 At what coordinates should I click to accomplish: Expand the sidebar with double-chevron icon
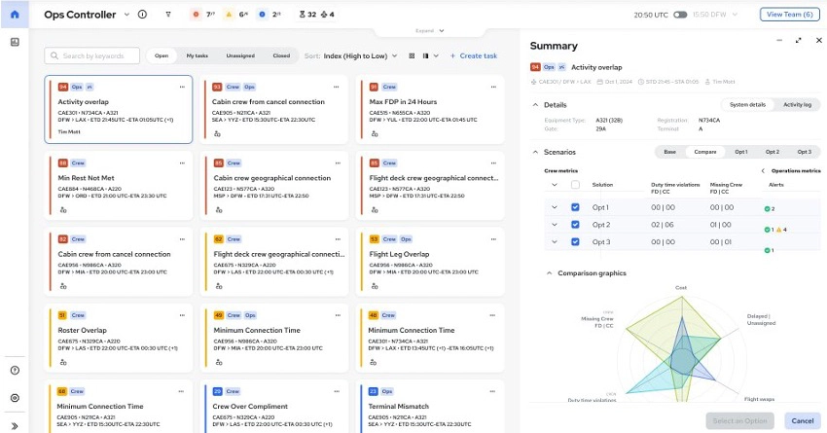15,425
